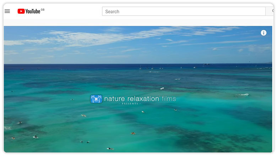This screenshot has height=156, width=277.
Task: Open the hamburger guide menu
Action: click(x=7, y=11)
